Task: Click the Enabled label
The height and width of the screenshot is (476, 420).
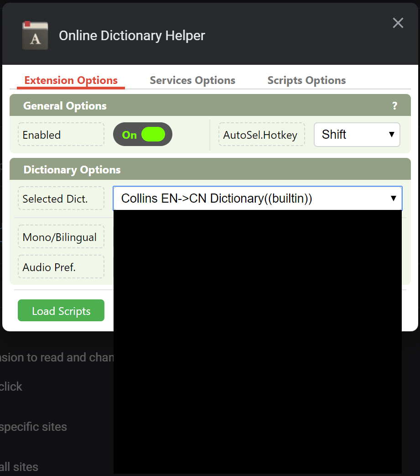Action: pyautogui.click(x=61, y=135)
